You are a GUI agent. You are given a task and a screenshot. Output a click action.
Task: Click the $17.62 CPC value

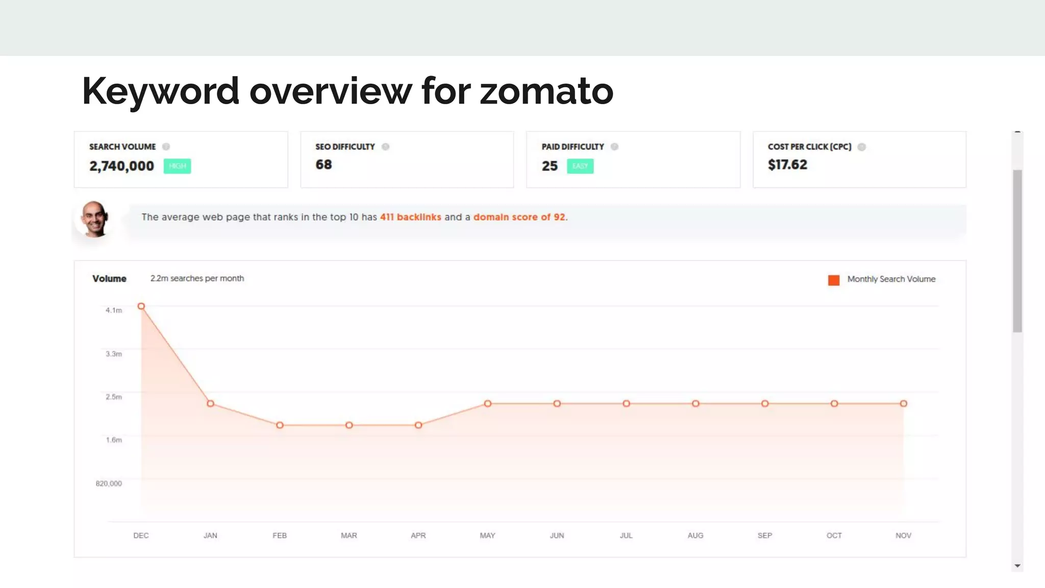pos(787,164)
